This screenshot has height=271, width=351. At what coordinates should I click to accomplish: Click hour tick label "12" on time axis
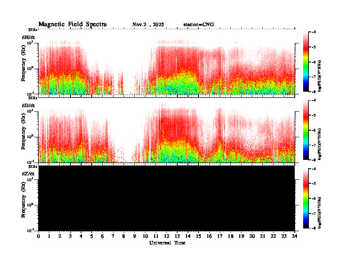167,236
